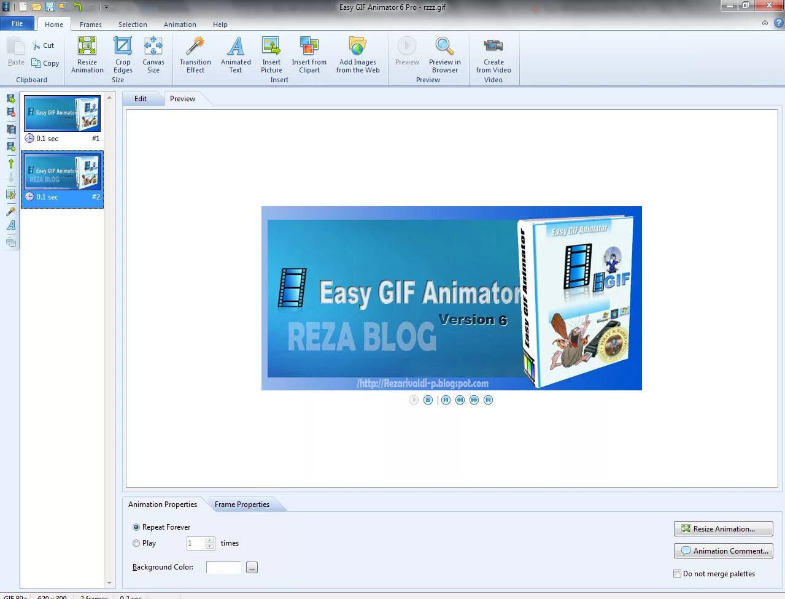Select the Play times radio option
785x599 pixels.
[144, 543]
